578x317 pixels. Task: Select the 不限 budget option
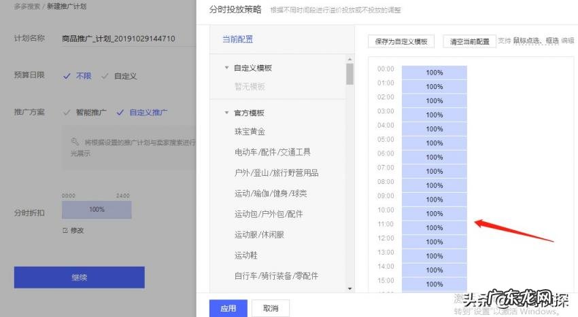click(x=84, y=76)
